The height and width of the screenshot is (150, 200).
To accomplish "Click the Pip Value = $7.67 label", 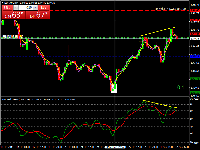I will click(170, 9).
